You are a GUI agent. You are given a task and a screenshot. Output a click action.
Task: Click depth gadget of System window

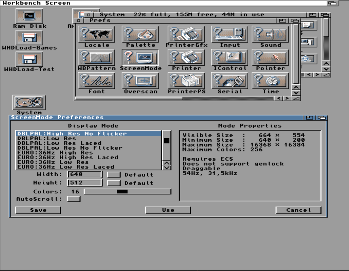[x=325, y=15]
